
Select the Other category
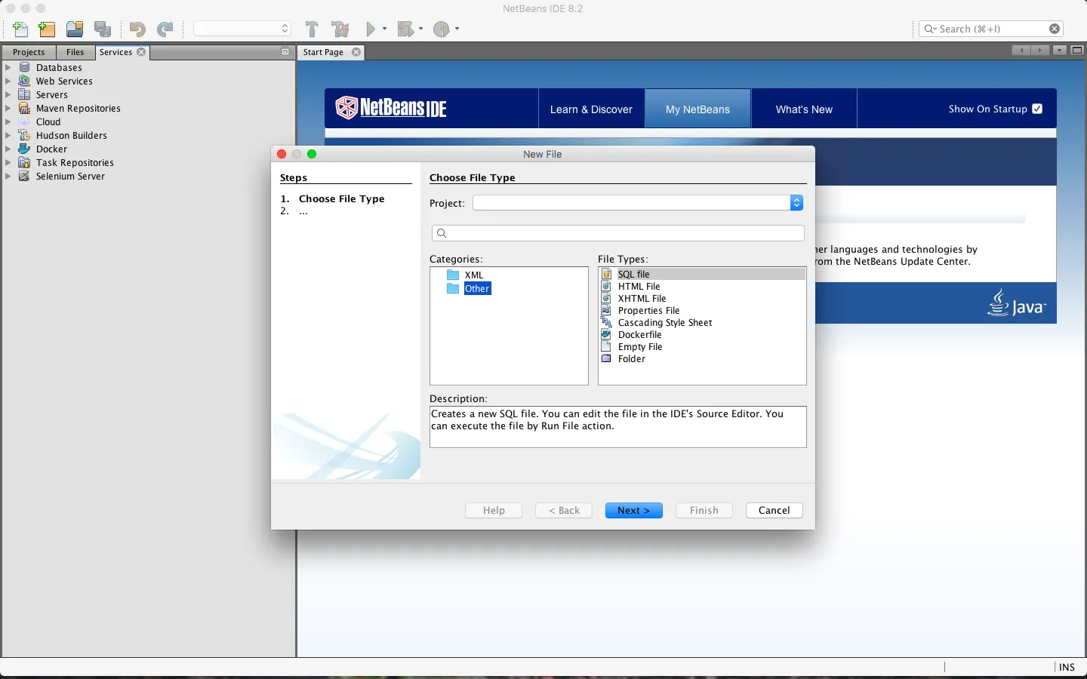tap(477, 289)
